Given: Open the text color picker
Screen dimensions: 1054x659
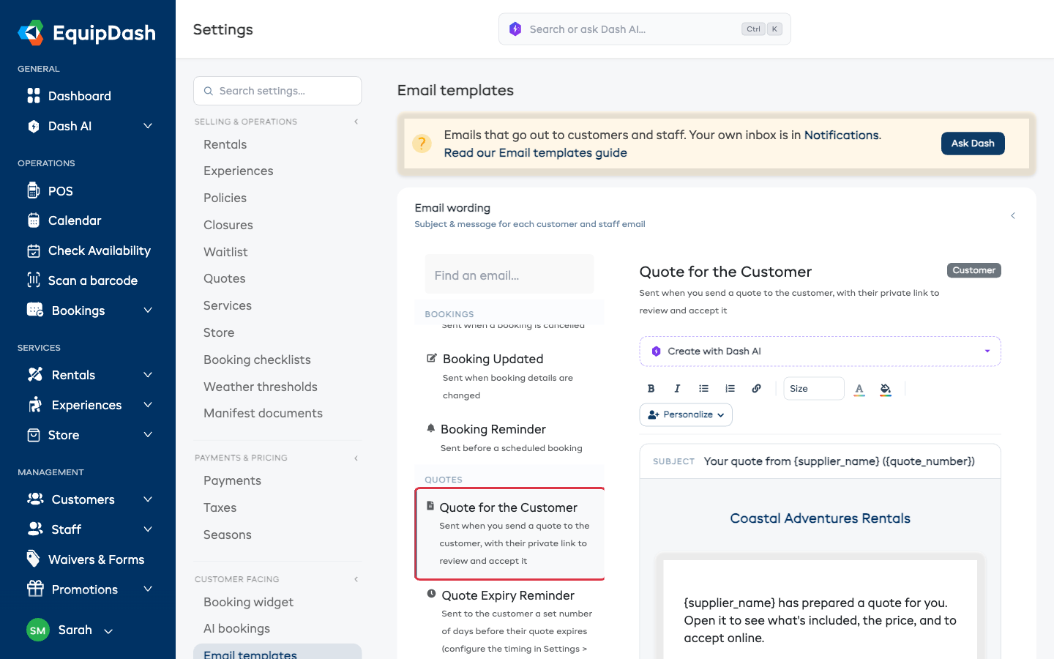Looking at the screenshot, I should [859, 389].
